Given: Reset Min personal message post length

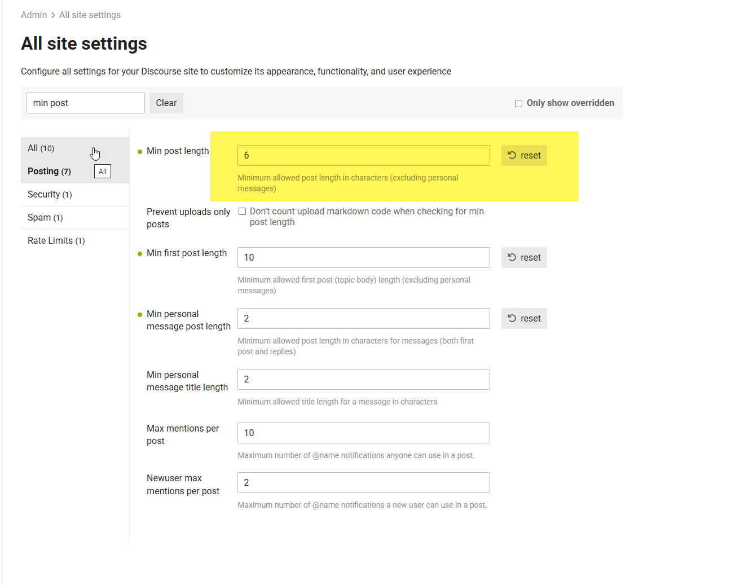Looking at the screenshot, I should pyautogui.click(x=524, y=319).
